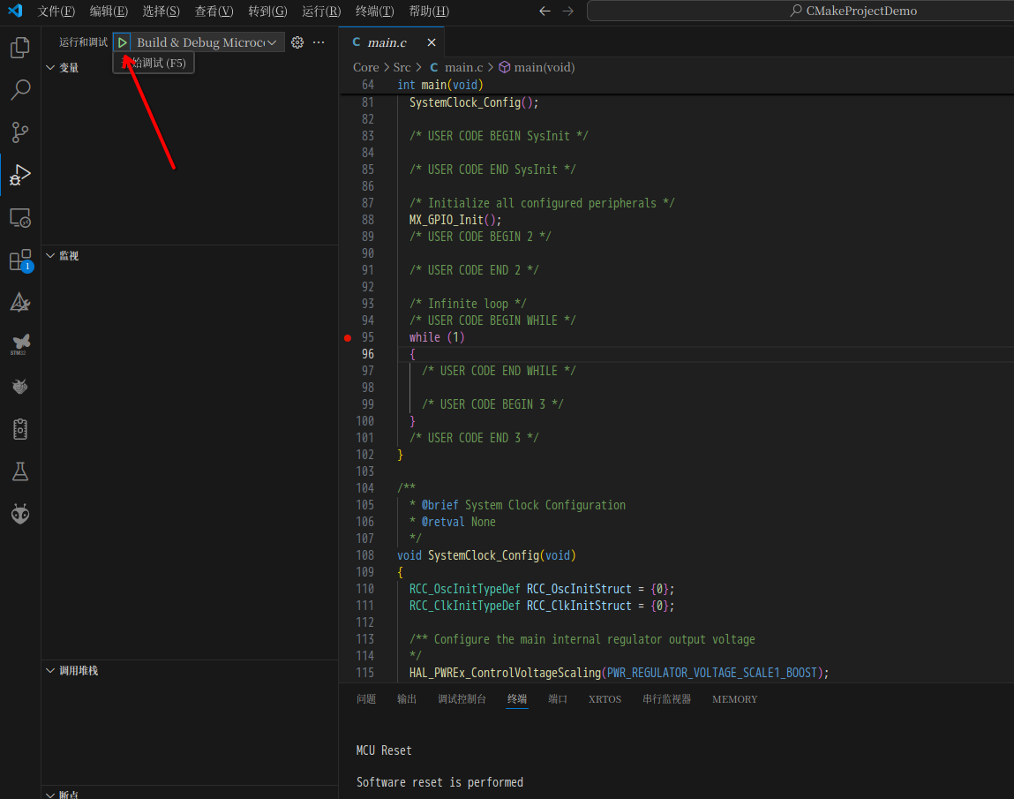Screen dimensions: 1014x799
Task: Switch to the 串行监视器 panel tab
Action: point(666,699)
